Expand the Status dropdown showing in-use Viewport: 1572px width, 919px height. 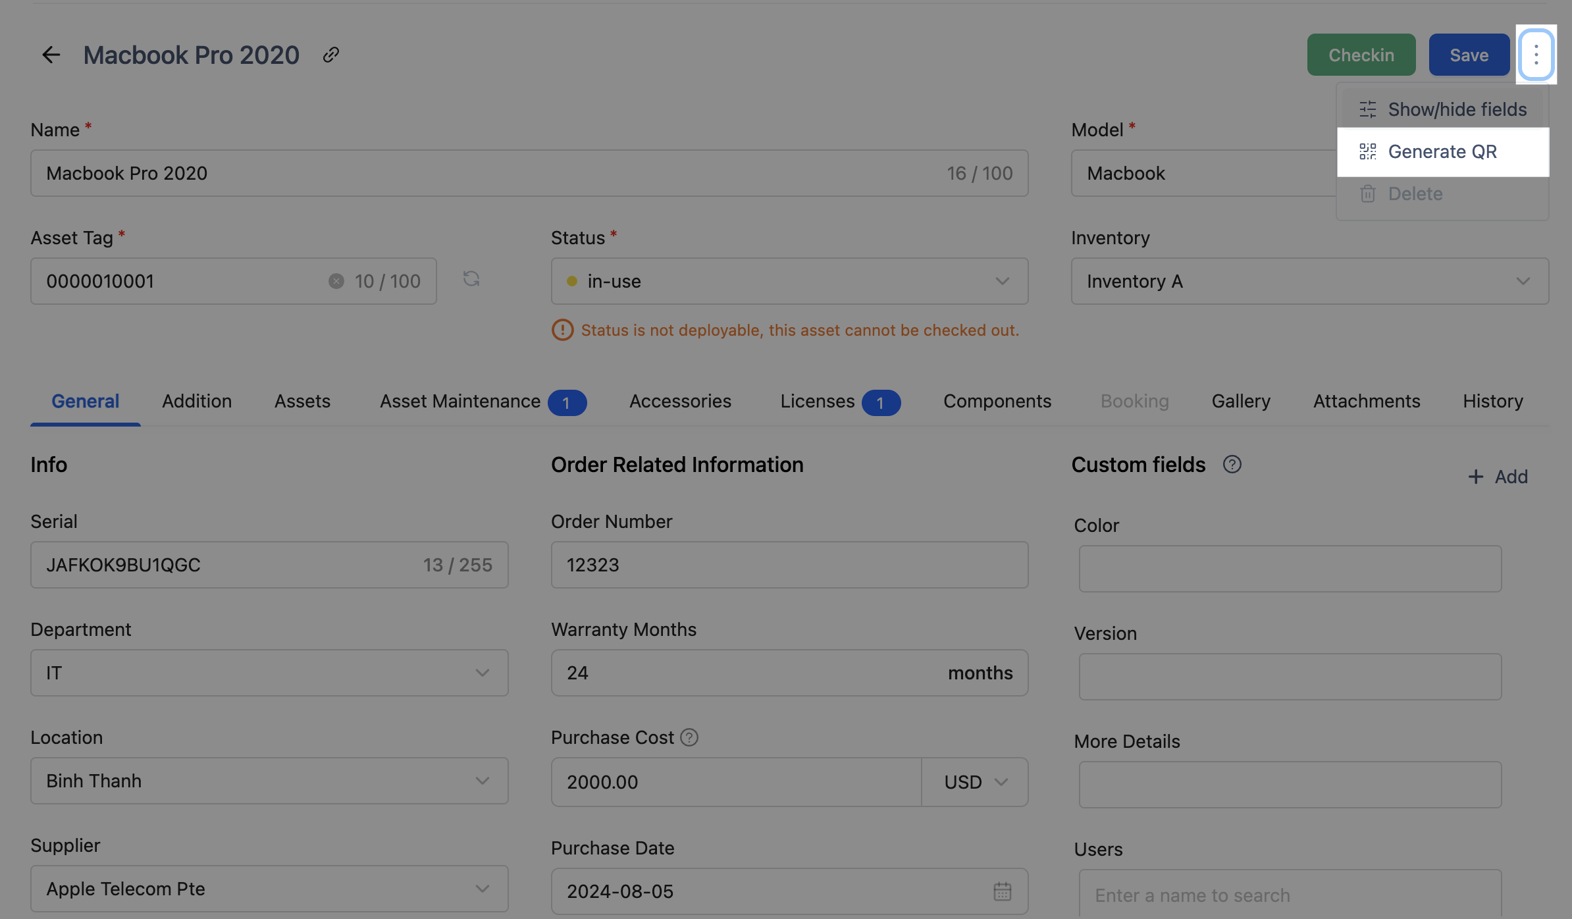[789, 281]
